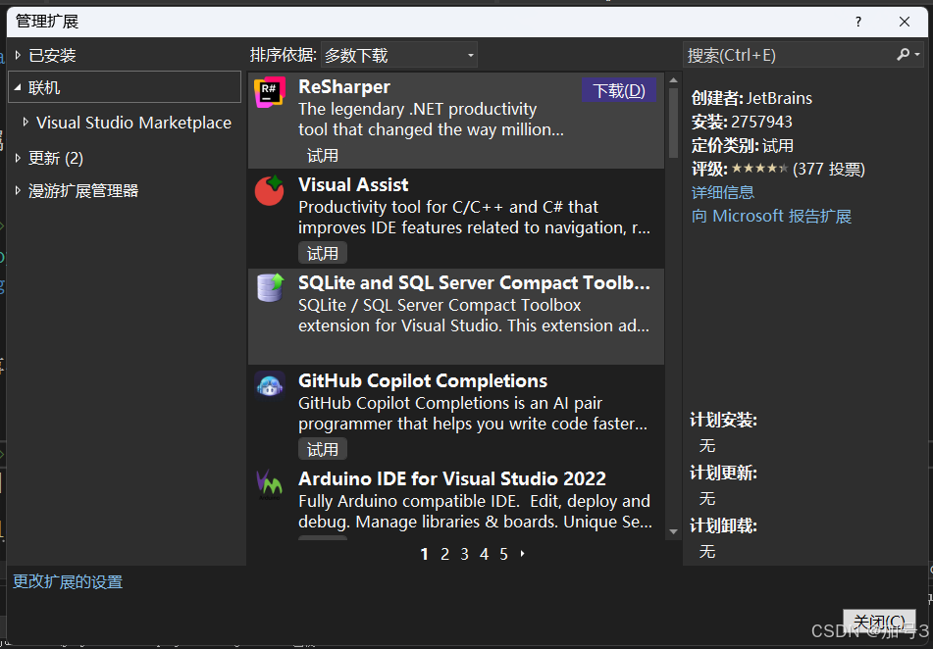
Task: Click the 安装: 2757943 count
Action: (x=742, y=122)
